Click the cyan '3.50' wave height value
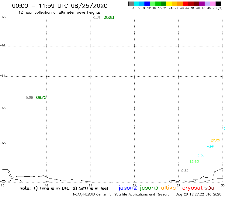Image resolution: width=225 pixels, height=197 pixels. (201, 155)
